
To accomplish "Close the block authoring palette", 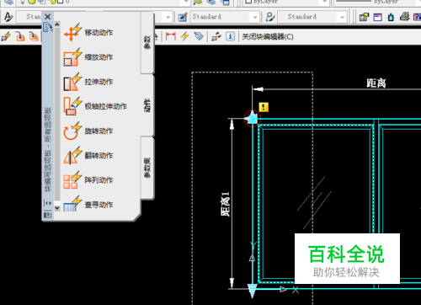I will [x=48, y=17].
